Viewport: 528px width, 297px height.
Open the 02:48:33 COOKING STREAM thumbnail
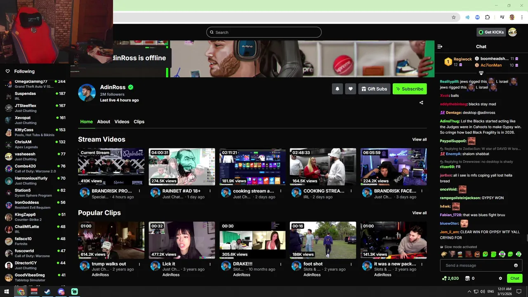click(323, 167)
